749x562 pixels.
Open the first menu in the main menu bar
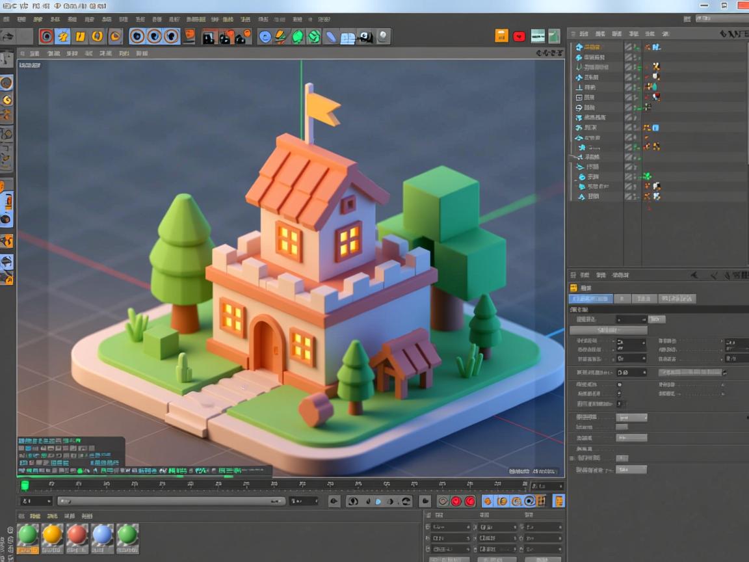(6, 20)
